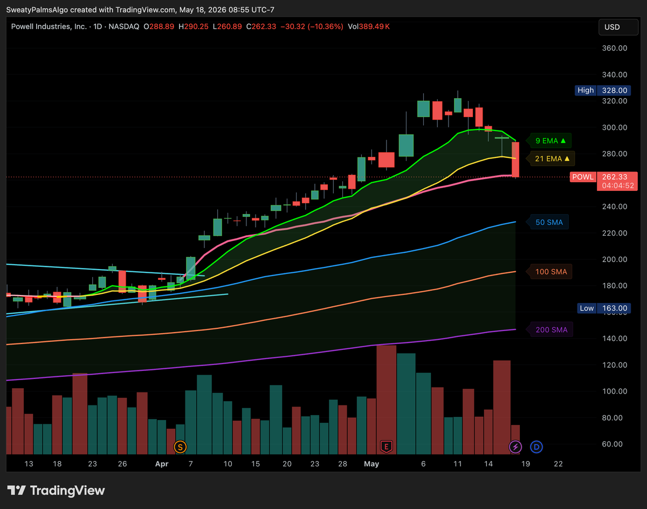Click the 280.00 price axis label
The width and height of the screenshot is (647, 509).
tap(615, 154)
